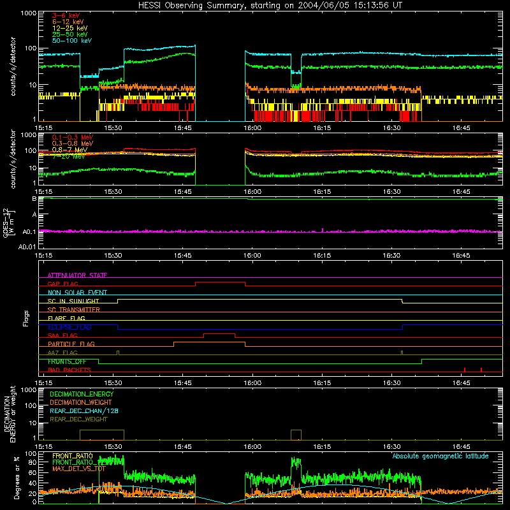Select the BAD_PACKETS label
510x510 pixels.
click(x=69, y=370)
